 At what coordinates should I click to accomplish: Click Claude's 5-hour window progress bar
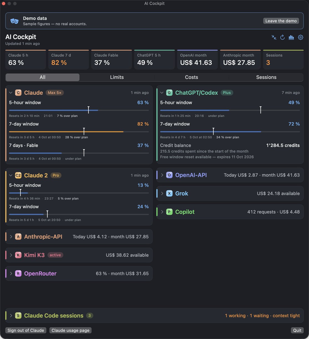[x=79, y=110]
